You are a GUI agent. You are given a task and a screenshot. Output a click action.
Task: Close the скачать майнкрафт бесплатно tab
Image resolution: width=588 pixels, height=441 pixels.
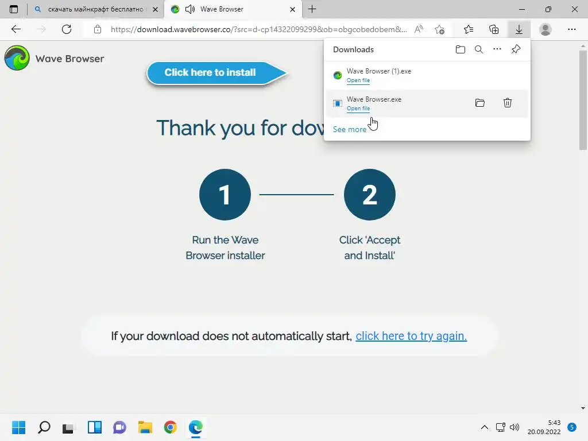(x=155, y=9)
